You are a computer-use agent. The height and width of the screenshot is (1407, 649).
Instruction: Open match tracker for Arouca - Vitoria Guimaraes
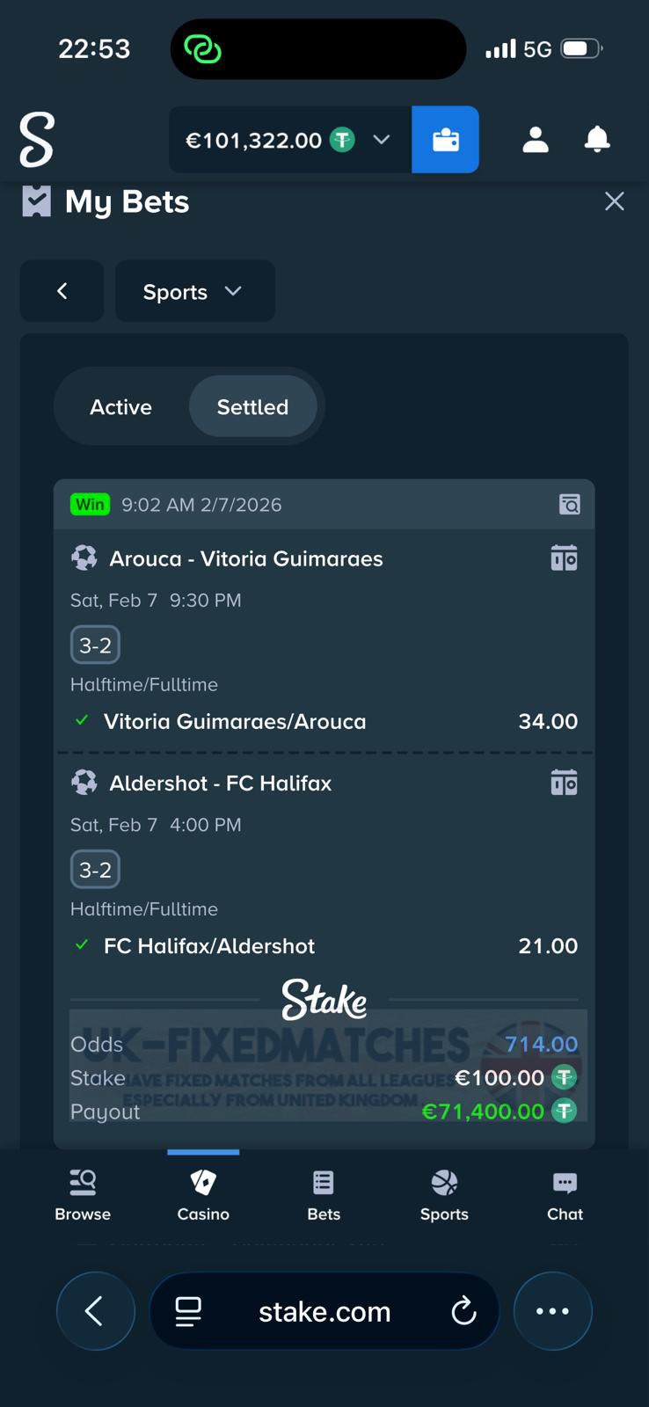click(564, 558)
